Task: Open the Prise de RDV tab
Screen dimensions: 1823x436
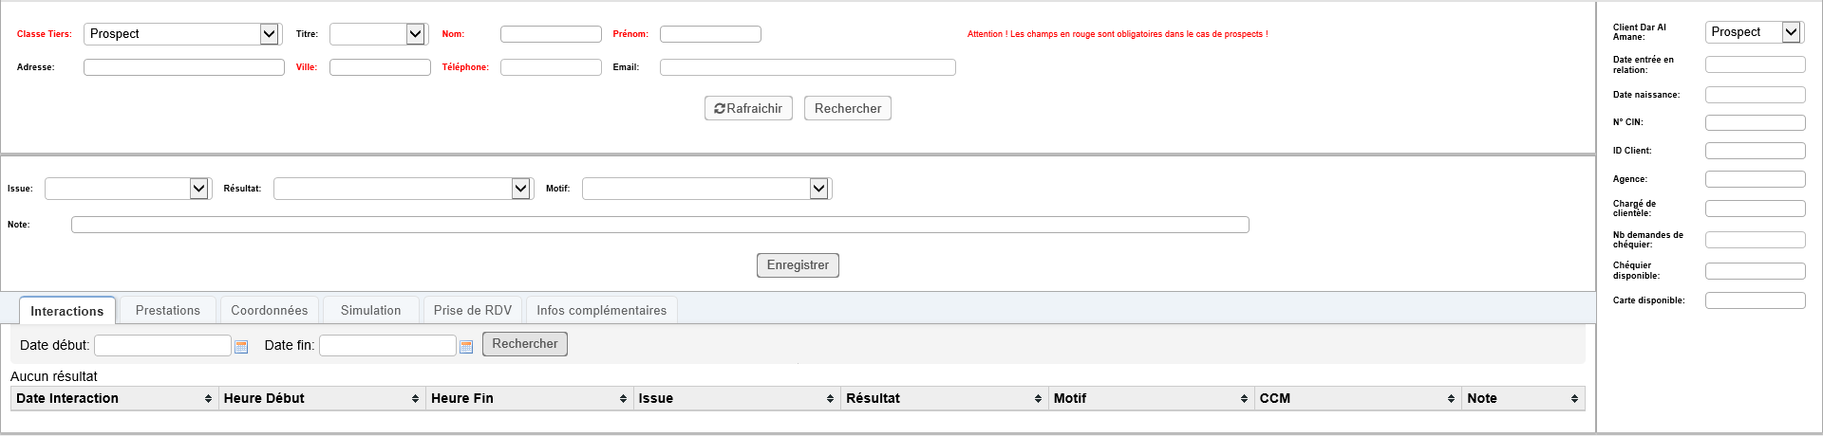Action: 472,311
